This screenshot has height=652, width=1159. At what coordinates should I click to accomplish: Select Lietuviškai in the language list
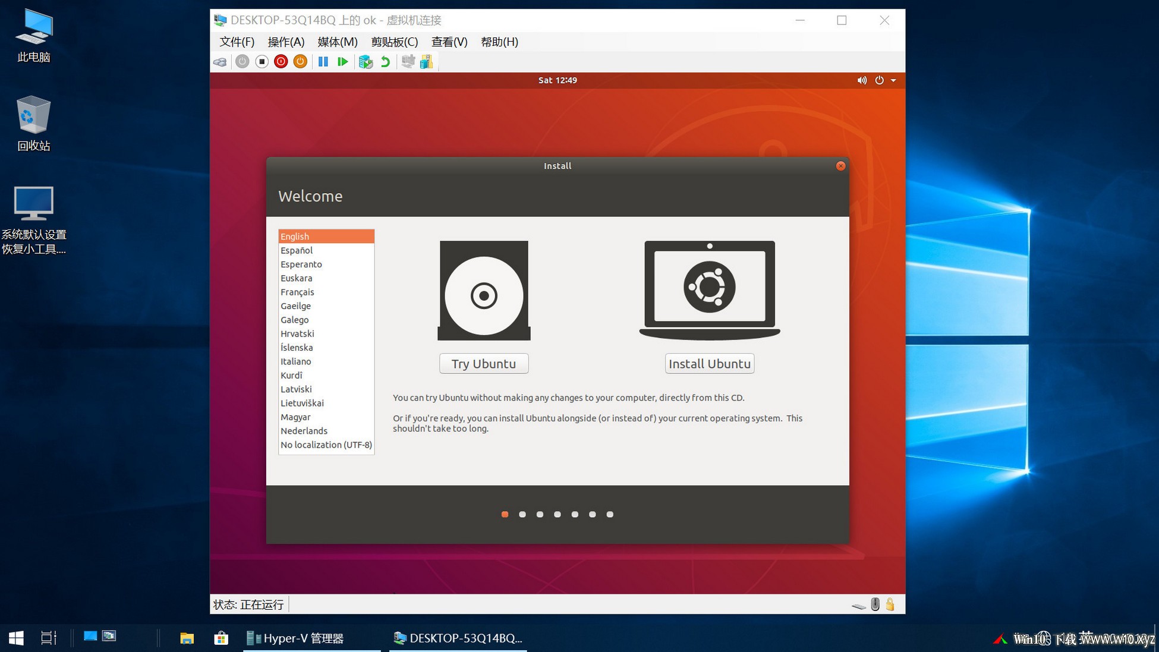coord(326,403)
